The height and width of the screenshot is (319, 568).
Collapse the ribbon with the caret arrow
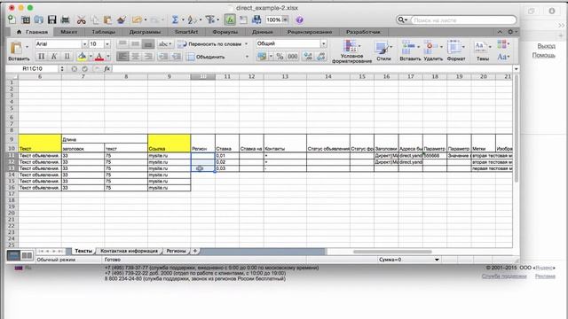(500, 32)
